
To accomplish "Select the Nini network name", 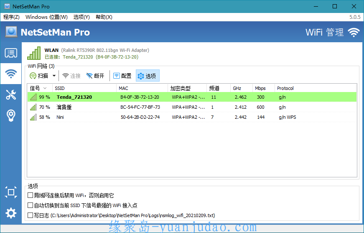I will [x=60, y=117].
